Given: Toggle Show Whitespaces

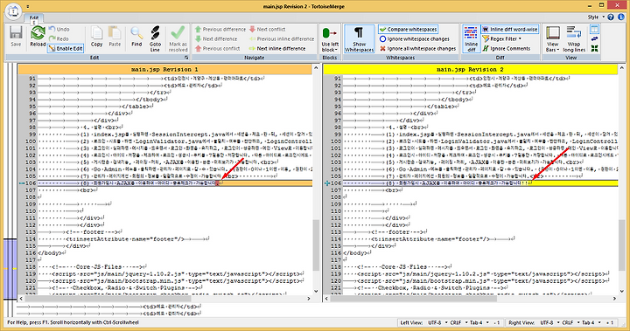Looking at the screenshot, I should 360,39.
